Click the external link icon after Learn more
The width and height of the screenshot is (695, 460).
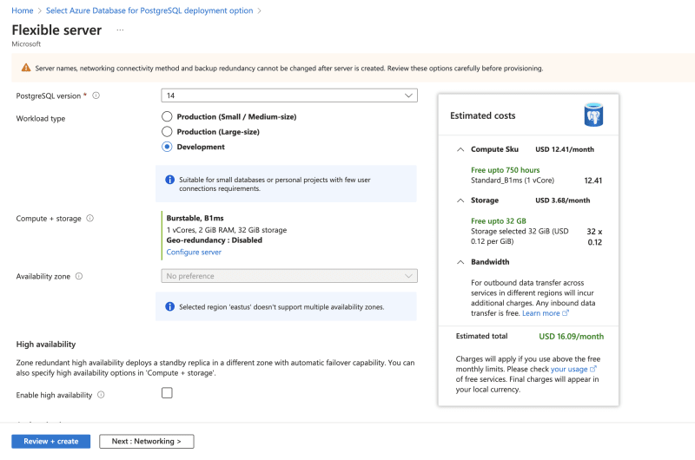click(x=566, y=313)
